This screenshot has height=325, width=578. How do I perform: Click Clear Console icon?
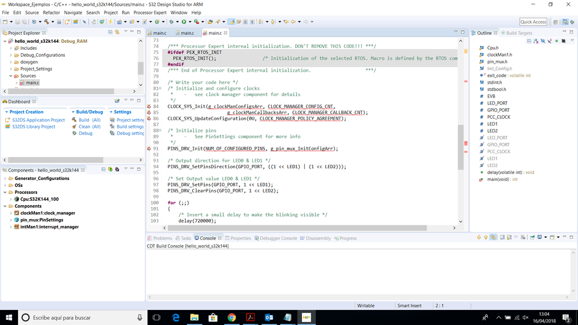click(523, 237)
